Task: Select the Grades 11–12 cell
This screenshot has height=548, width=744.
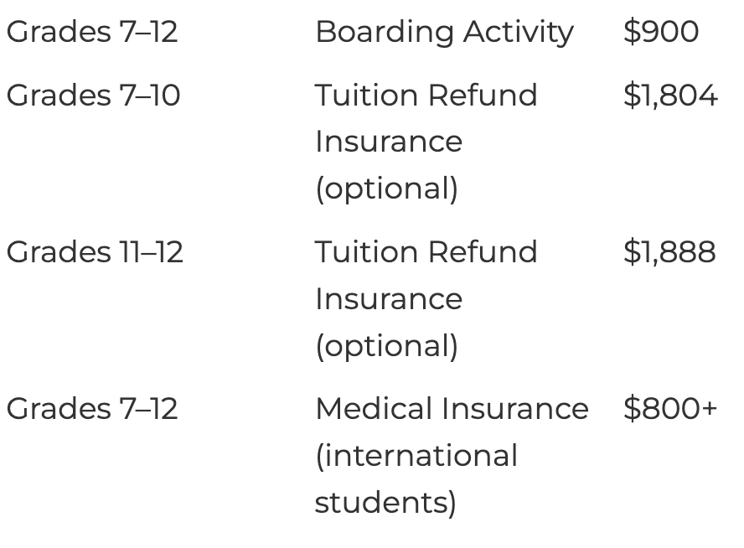Action: 95,251
